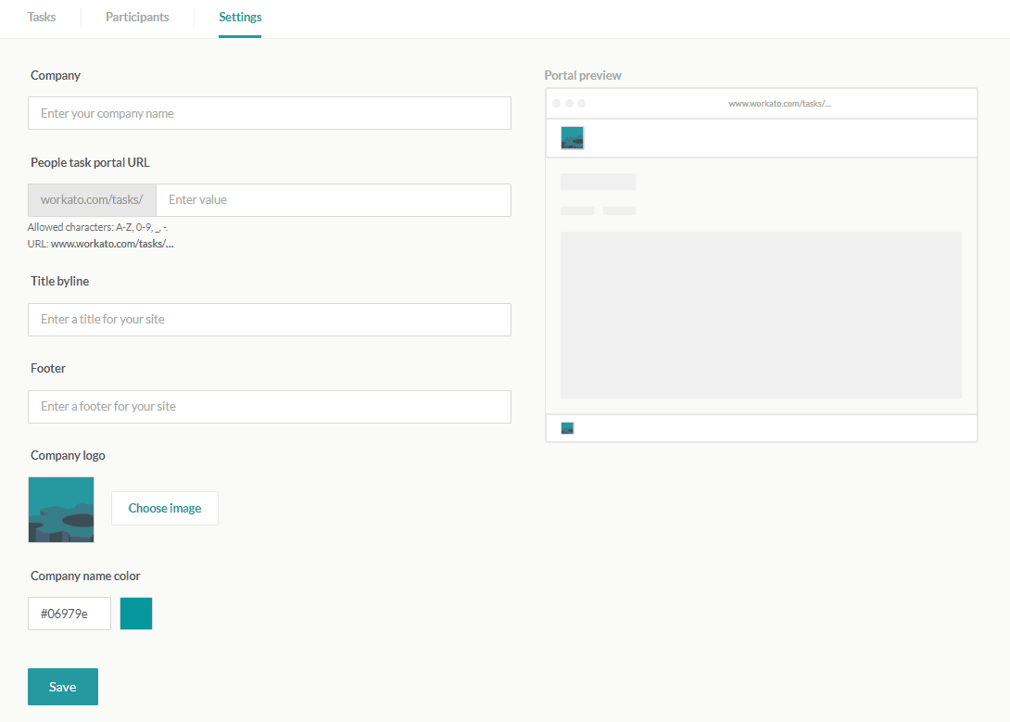Click the Title byline text field
The width and height of the screenshot is (1010, 722).
point(269,319)
